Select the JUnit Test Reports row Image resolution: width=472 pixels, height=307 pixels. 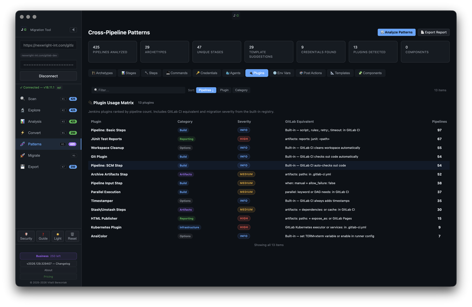click(x=269, y=138)
